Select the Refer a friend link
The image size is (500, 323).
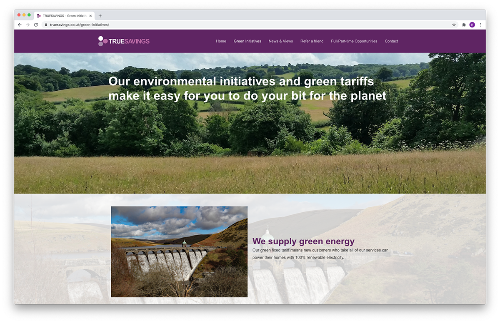312,41
